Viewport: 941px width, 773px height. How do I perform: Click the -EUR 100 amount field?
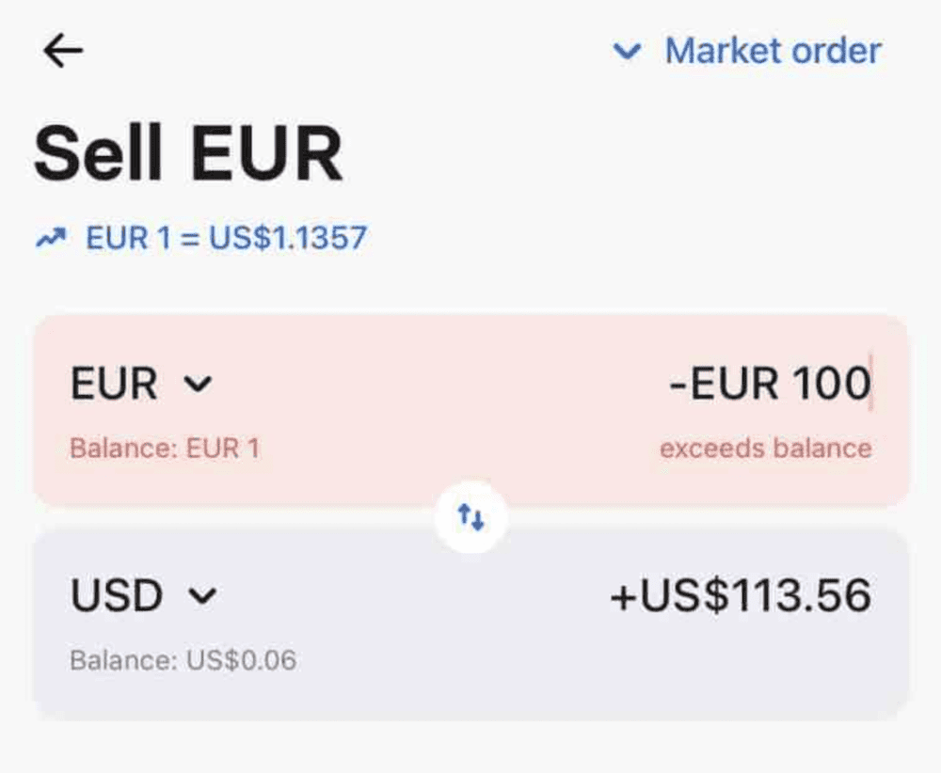[x=769, y=384]
